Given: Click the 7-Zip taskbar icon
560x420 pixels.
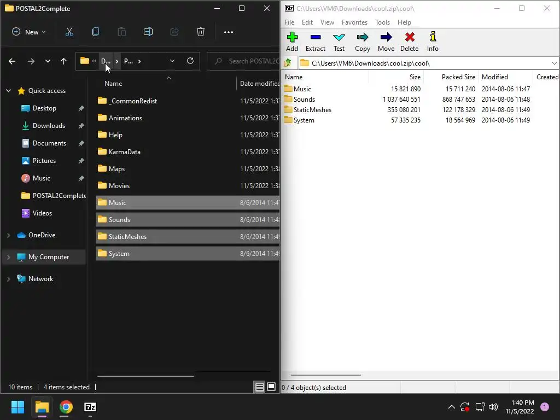Looking at the screenshot, I should 90,407.
